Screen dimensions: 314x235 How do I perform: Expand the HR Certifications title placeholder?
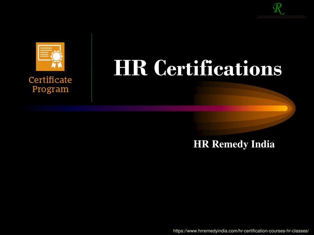[199, 69]
